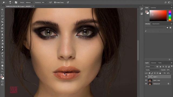Select the Brush tool

coord(2,31)
